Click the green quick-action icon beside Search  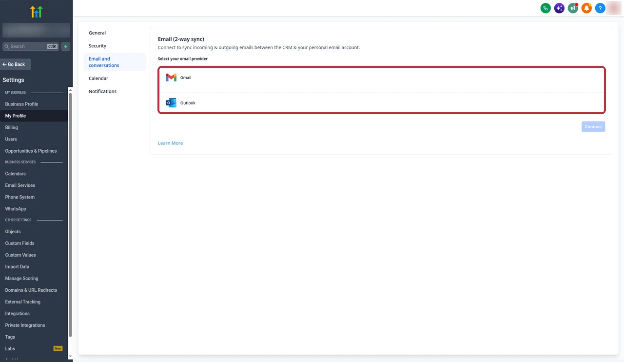(66, 46)
